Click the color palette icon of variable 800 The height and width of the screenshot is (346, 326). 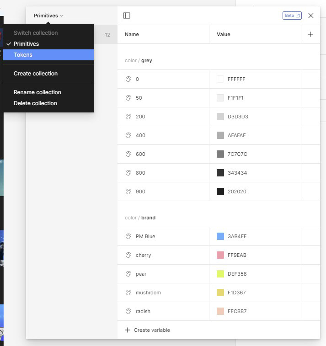click(128, 173)
